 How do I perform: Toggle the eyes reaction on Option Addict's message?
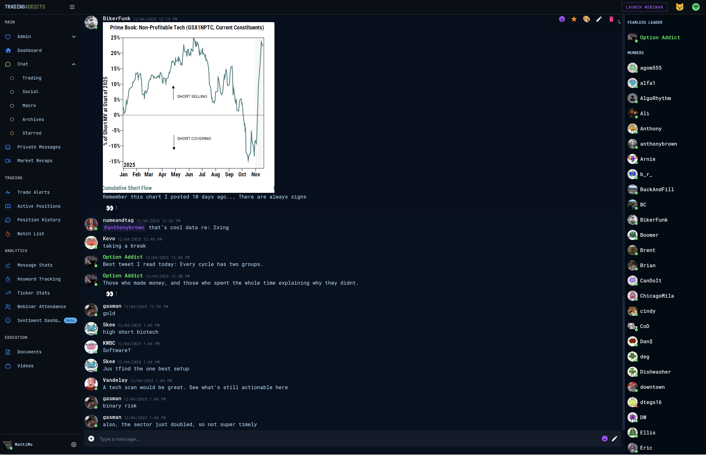tap(111, 294)
